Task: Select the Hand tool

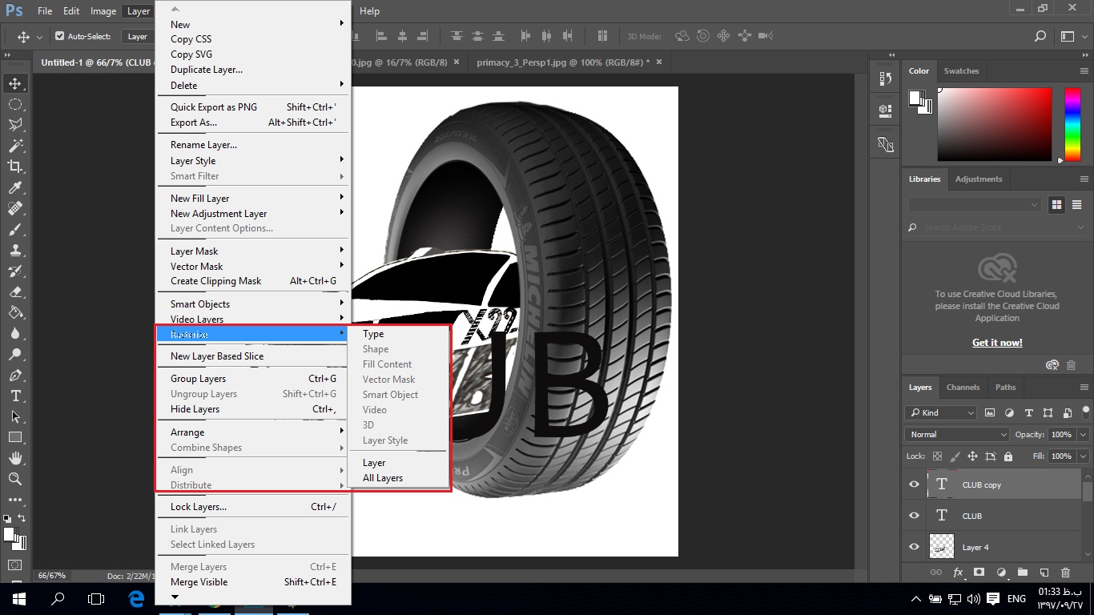Action: [x=14, y=458]
